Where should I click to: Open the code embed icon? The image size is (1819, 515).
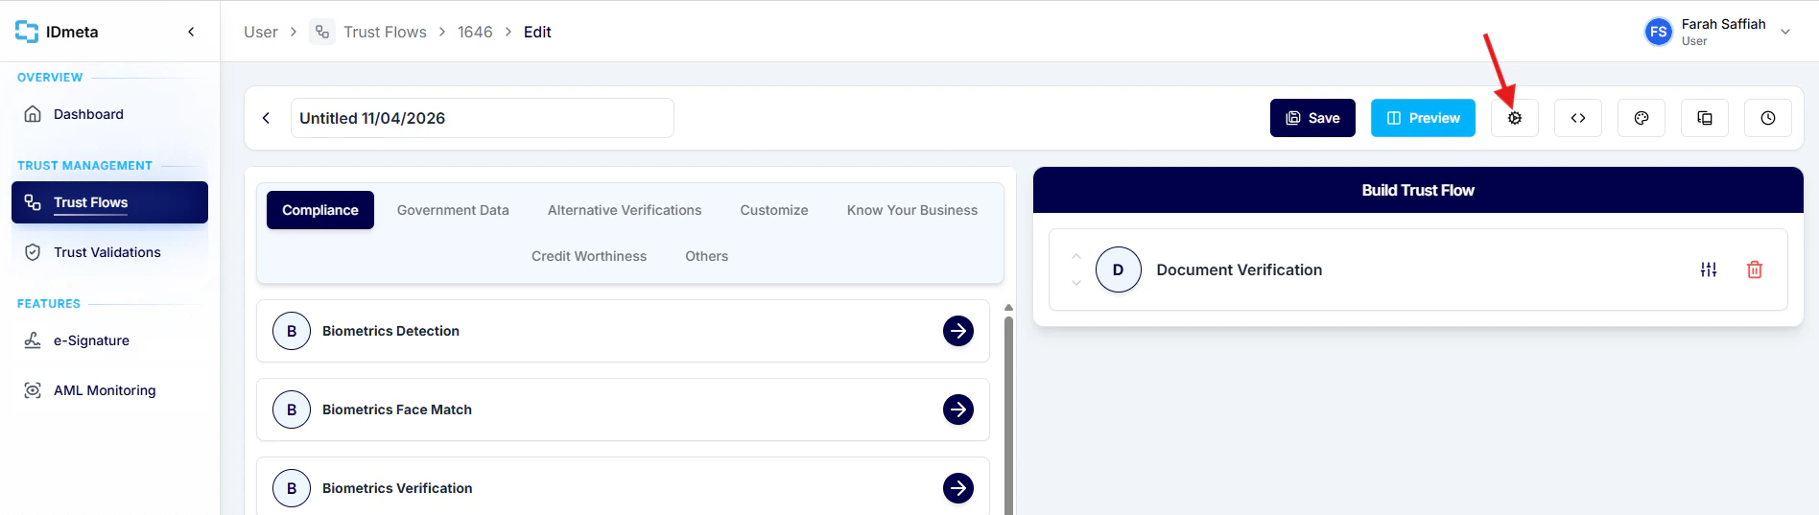tap(1577, 118)
